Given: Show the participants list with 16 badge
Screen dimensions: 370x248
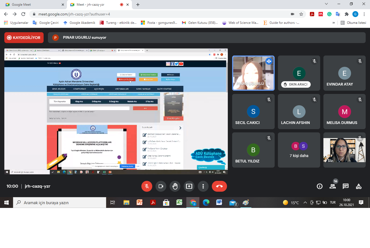Looking at the screenshot, I should click(x=333, y=186).
